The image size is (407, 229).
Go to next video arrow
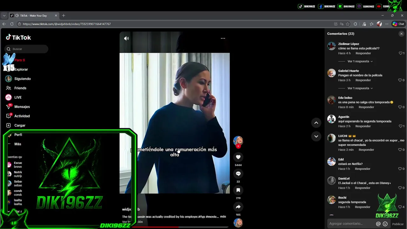316,136
